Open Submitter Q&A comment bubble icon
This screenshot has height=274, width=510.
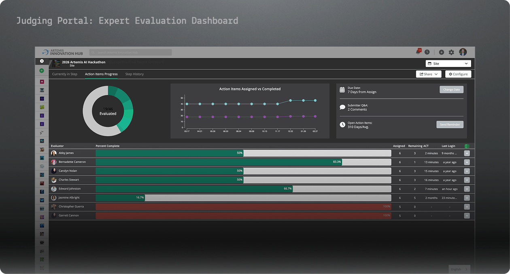[x=341, y=107]
